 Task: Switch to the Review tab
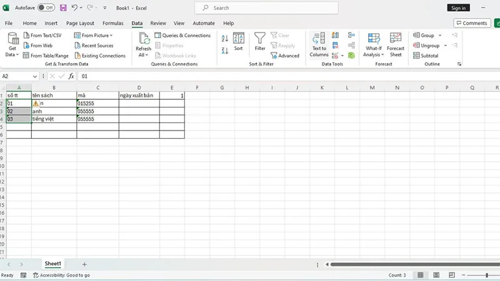(x=158, y=23)
